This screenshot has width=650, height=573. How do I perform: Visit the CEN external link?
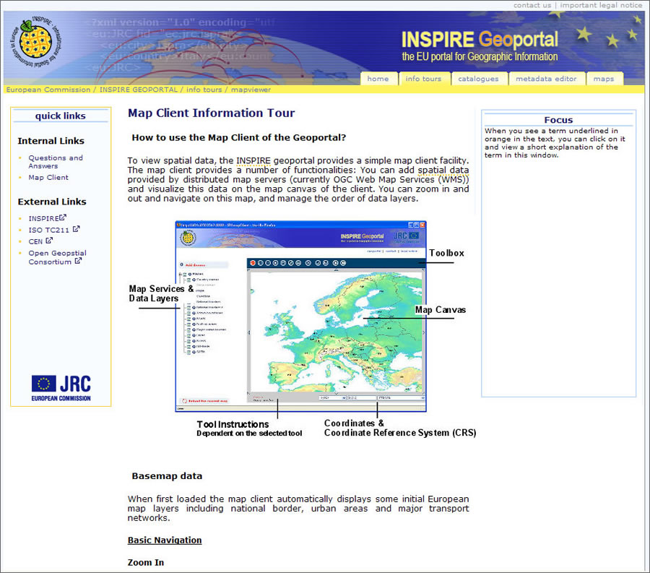pos(35,241)
